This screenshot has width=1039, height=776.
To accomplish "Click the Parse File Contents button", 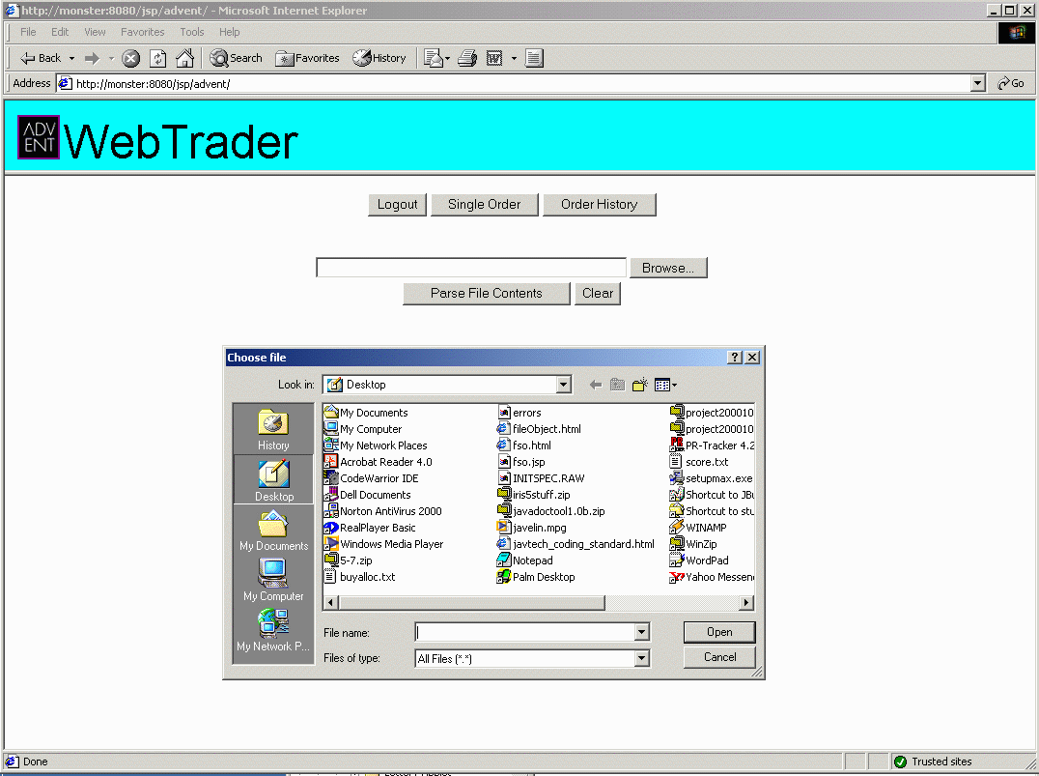I will pyautogui.click(x=486, y=294).
